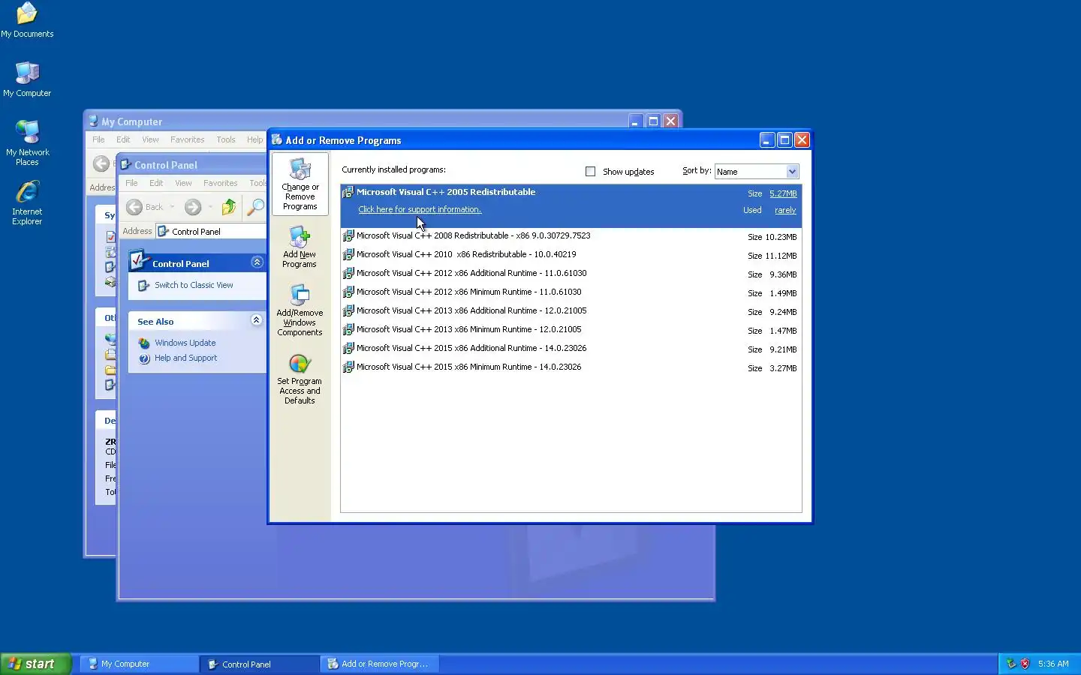
Task: Click Windows Update link text
Action: point(185,343)
